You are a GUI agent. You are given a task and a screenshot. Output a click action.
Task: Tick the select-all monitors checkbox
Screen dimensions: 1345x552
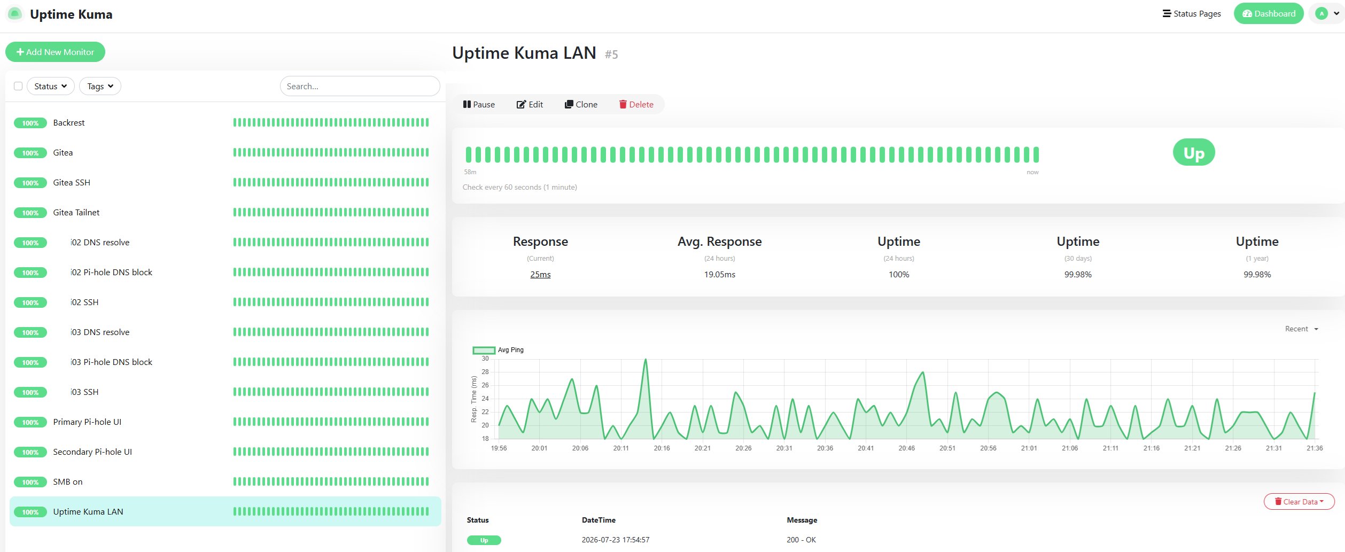pyautogui.click(x=18, y=86)
